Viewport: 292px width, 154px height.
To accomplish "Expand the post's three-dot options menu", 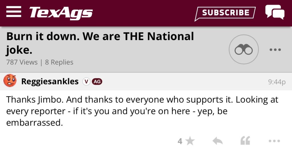I will click(x=274, y=141).
